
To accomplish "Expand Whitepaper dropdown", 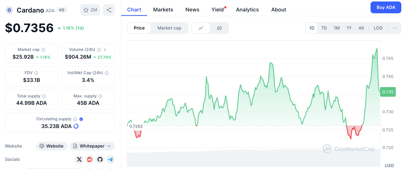I will click(x=92, y=146).
